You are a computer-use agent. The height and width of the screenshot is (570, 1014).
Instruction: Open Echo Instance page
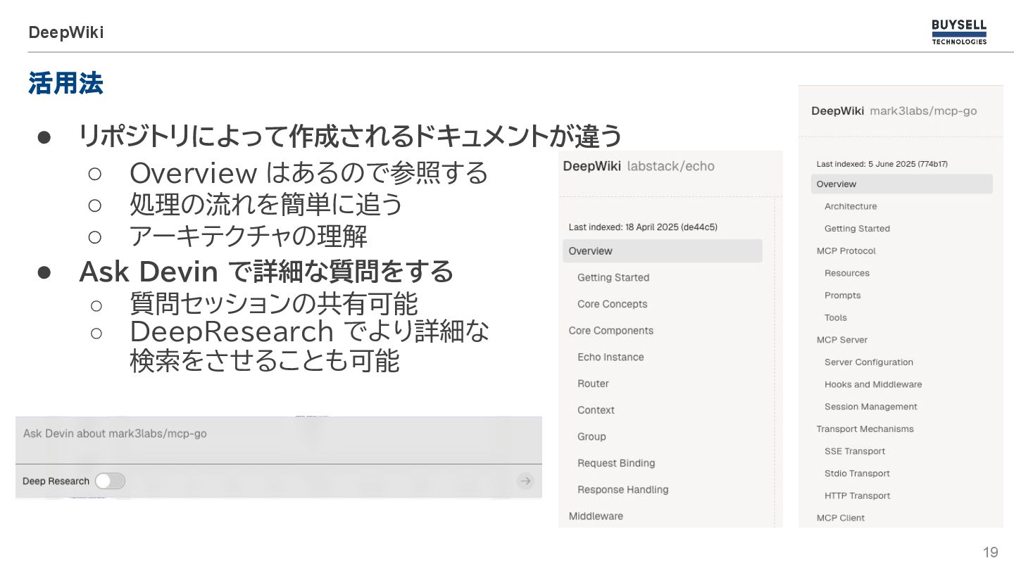[611, 357]
